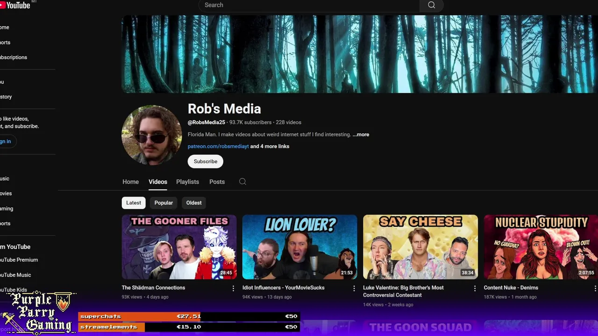Switch to the Home tab
The image size is (598, 336).
click(x=130, y=182)
